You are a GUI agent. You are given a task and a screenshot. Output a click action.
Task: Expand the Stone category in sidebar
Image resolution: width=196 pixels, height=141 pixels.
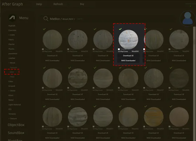tap(12, 91)
